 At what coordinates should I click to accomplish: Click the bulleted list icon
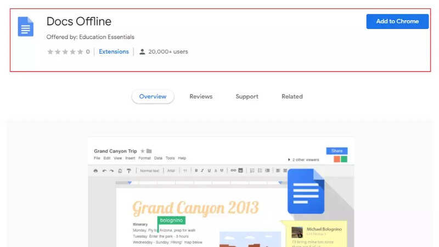tap(260, 171)
